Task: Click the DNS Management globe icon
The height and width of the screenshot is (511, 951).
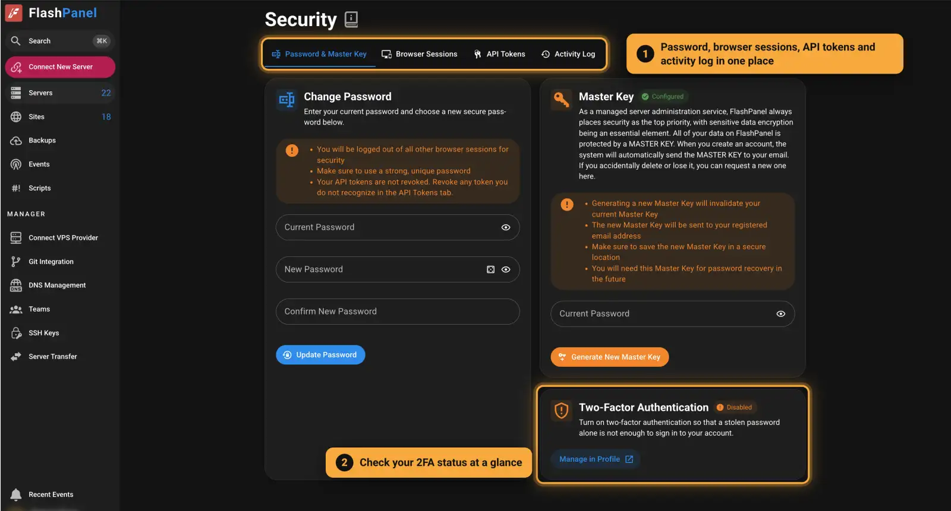Action: click(x=16, y=285)
